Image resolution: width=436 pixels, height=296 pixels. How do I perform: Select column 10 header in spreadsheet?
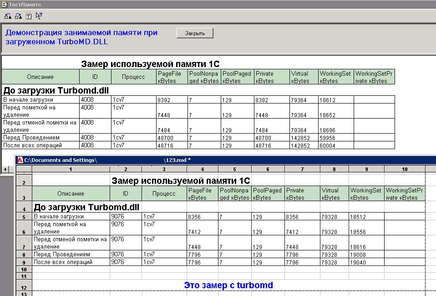tap(404, 169)
